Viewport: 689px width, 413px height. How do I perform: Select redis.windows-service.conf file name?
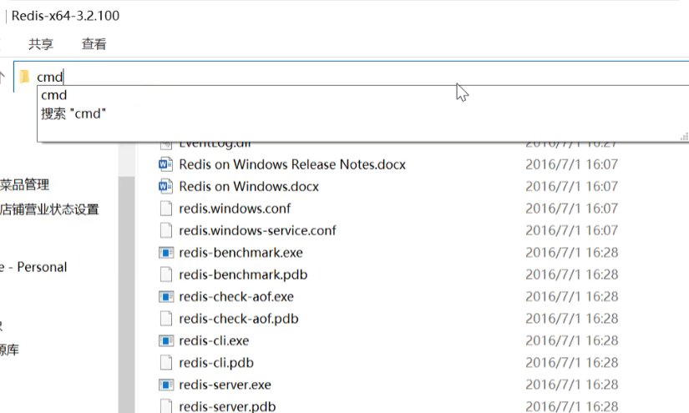257,230
